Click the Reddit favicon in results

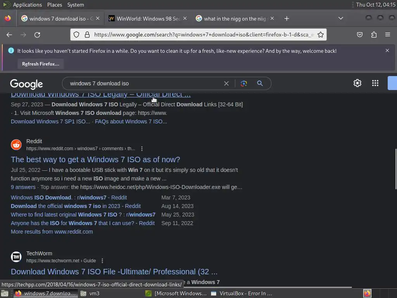[x=16, y=145]
